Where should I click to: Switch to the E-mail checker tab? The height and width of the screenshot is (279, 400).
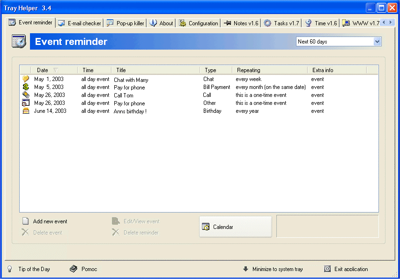(x=80, y=23)
